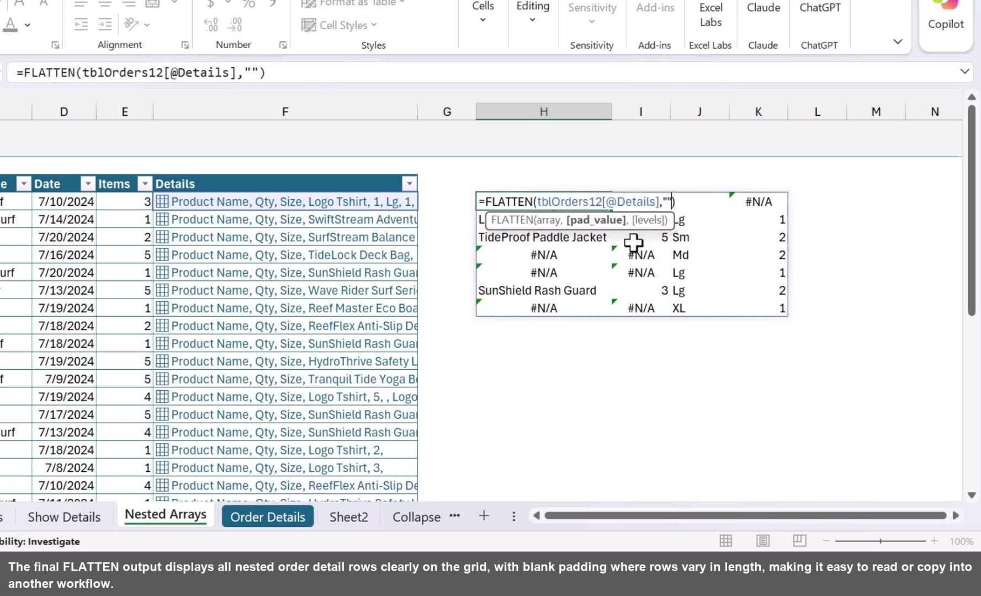The image size is (981, 596).
Task: Click the SunShield Rash Guard cell in column H
Action: 544,290
